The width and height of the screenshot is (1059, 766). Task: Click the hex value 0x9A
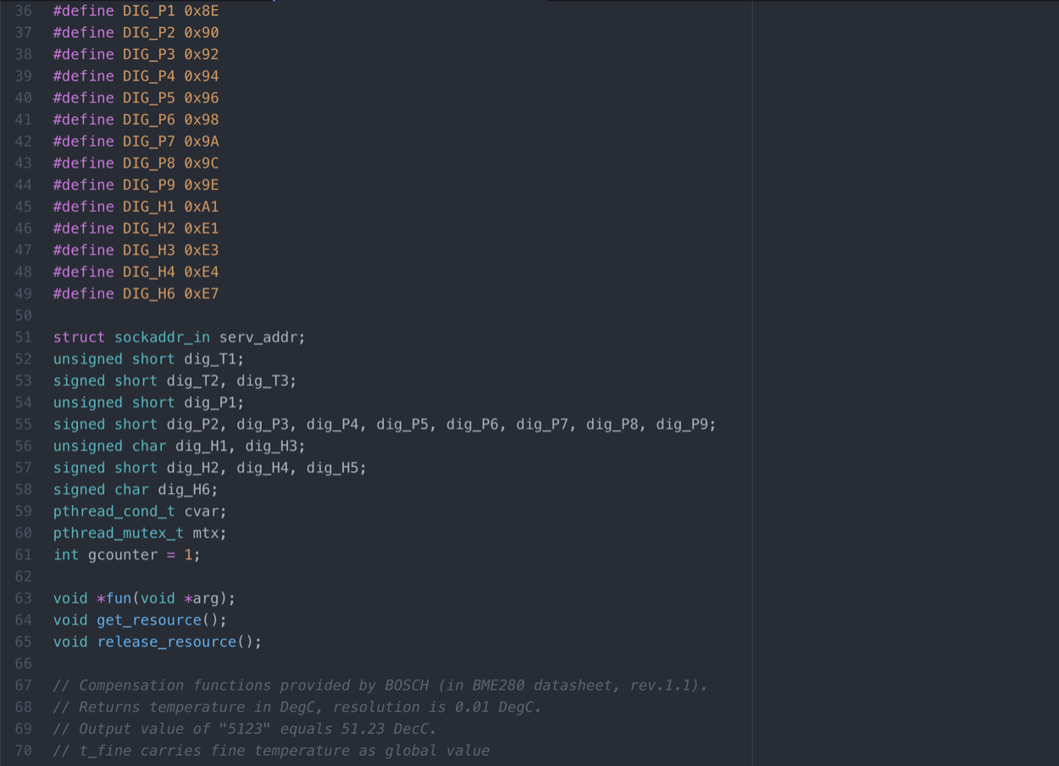point(202,142)
